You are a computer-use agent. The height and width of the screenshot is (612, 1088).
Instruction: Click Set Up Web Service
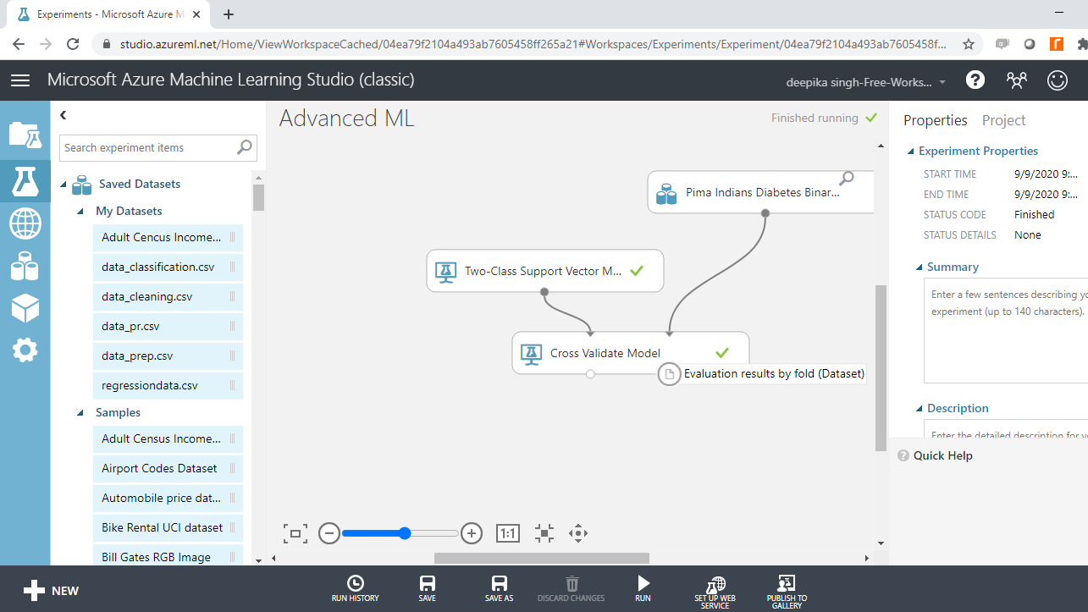715,592
